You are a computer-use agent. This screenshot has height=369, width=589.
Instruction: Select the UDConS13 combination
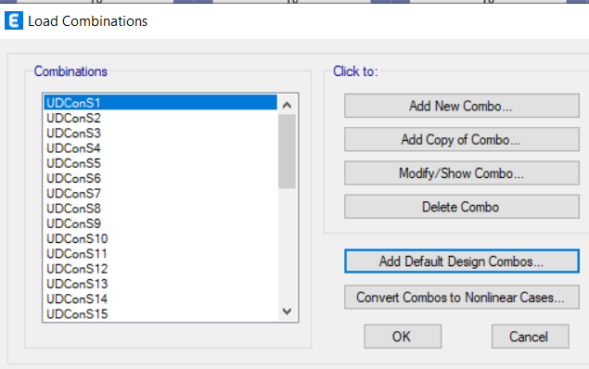[x=160, y=284]
